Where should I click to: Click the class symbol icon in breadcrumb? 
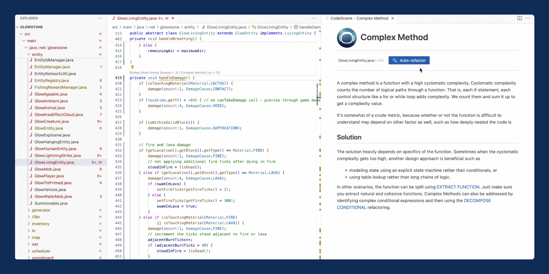pos(253,27)
